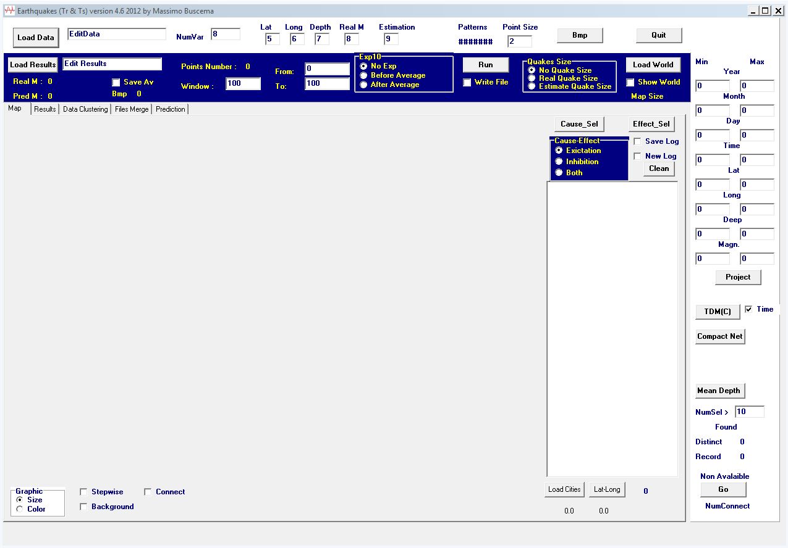Select the No Exp radio option
788x548 pixels.
(x=364, y=66)
